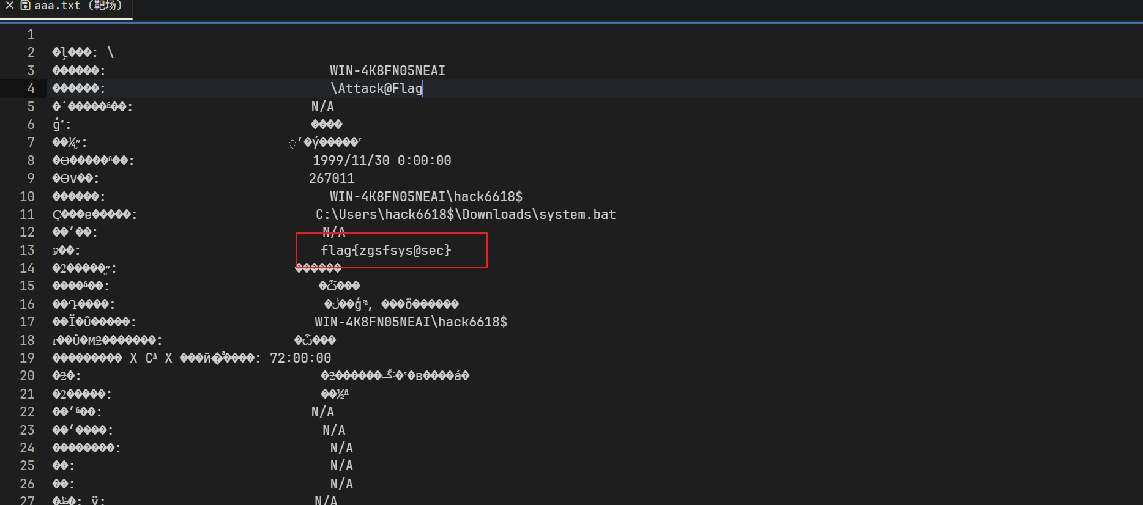Click line number 20 in the gutter
The image size is (1143, 505).
pyautogui.click(x=27, y=376)
